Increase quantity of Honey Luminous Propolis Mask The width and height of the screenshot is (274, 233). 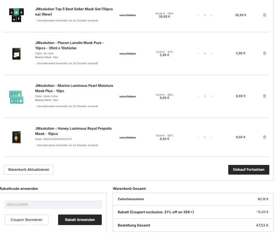211,138
